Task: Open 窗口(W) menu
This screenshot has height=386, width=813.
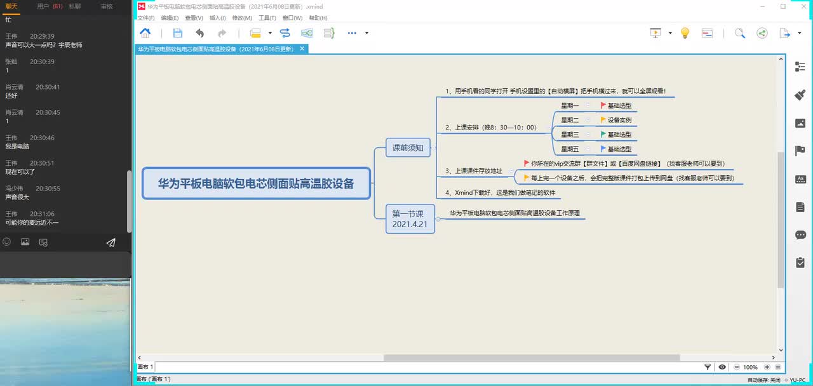Action: [x=292, y=18]
